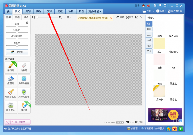Switch to the 高级 sub-tab

coord(17,17)
